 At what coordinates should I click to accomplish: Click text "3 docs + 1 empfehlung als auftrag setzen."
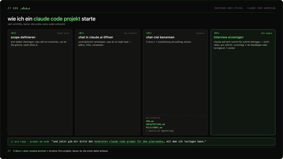(x=169, y=42)
